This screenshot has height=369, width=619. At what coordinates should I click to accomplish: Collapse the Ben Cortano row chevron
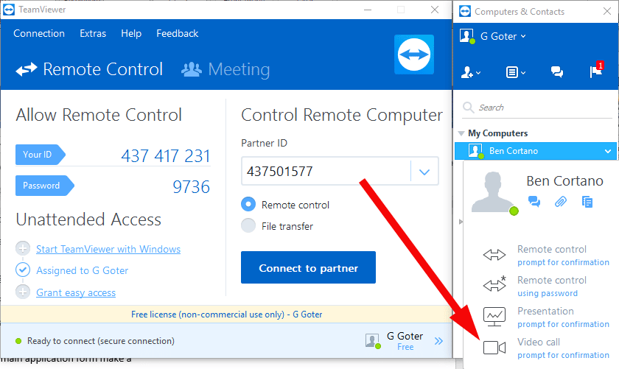(607, 151)
